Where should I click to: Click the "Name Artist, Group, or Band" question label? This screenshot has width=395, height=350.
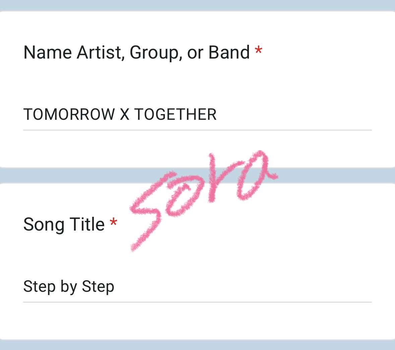coord(136,53)
